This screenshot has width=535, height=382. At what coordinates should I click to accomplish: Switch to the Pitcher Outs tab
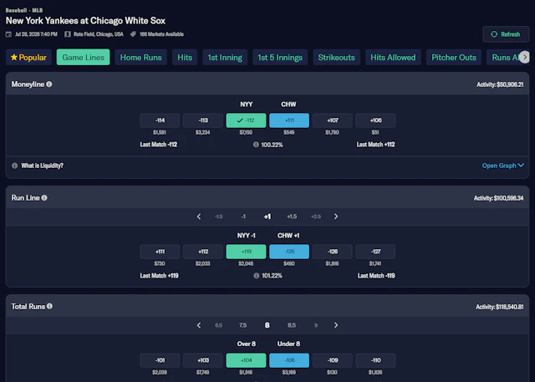(x=454, y=58)
